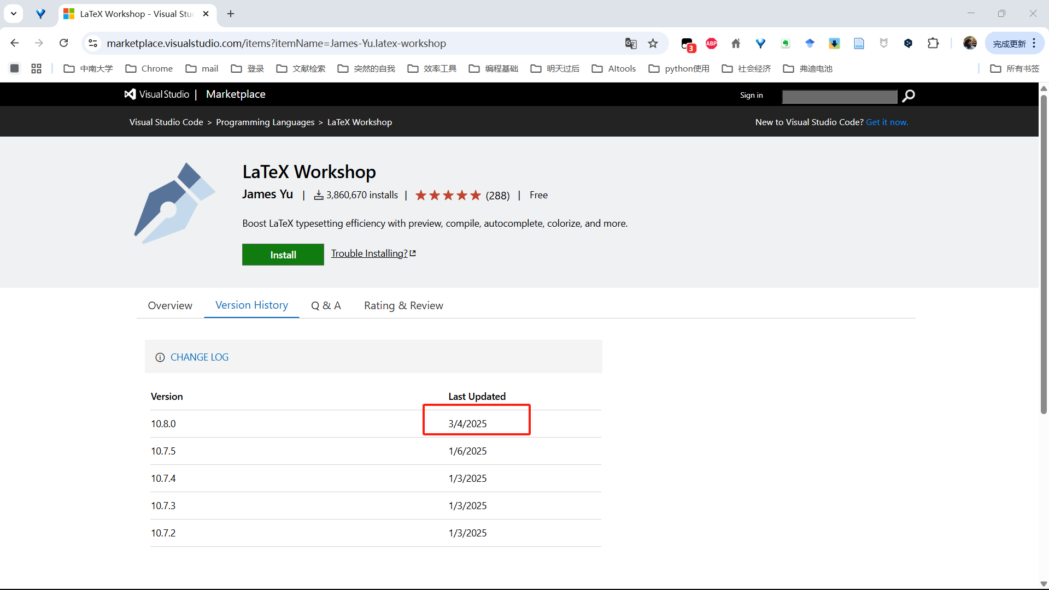Click the ABP ad blocker extension icon
The height and width of the screenshot is (590, 1049).
(x=711, y=44)
